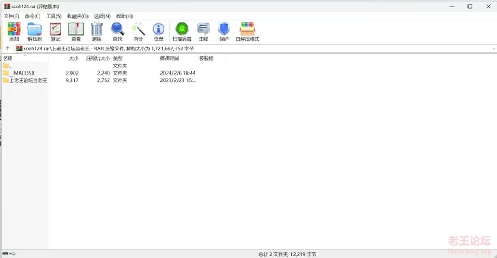Click the 2023/2/23 modified date
Screen dimensions: 497x258
tap(178, 80)
